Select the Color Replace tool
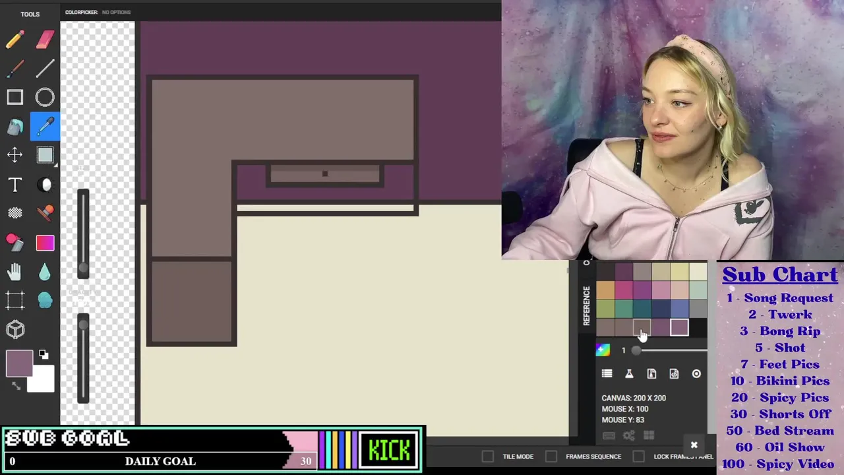Viewport: 844px width, 475px height. click(15, 242)
